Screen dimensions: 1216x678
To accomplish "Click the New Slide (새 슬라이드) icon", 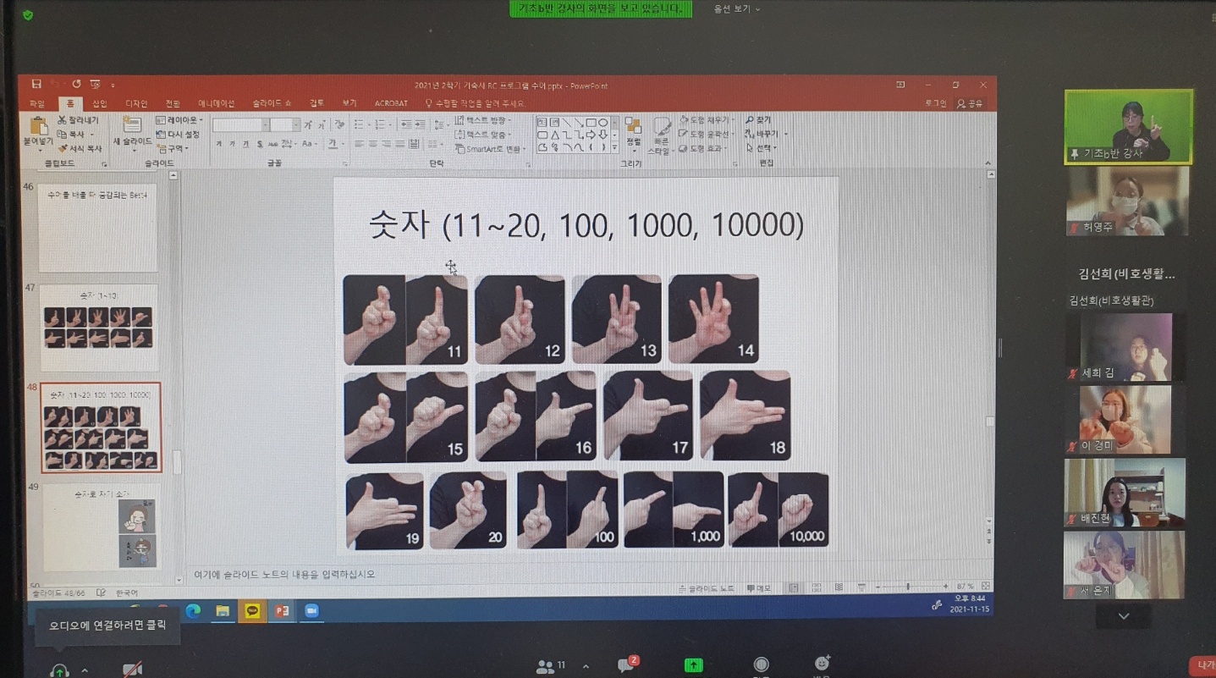I will tap(132, 126).
